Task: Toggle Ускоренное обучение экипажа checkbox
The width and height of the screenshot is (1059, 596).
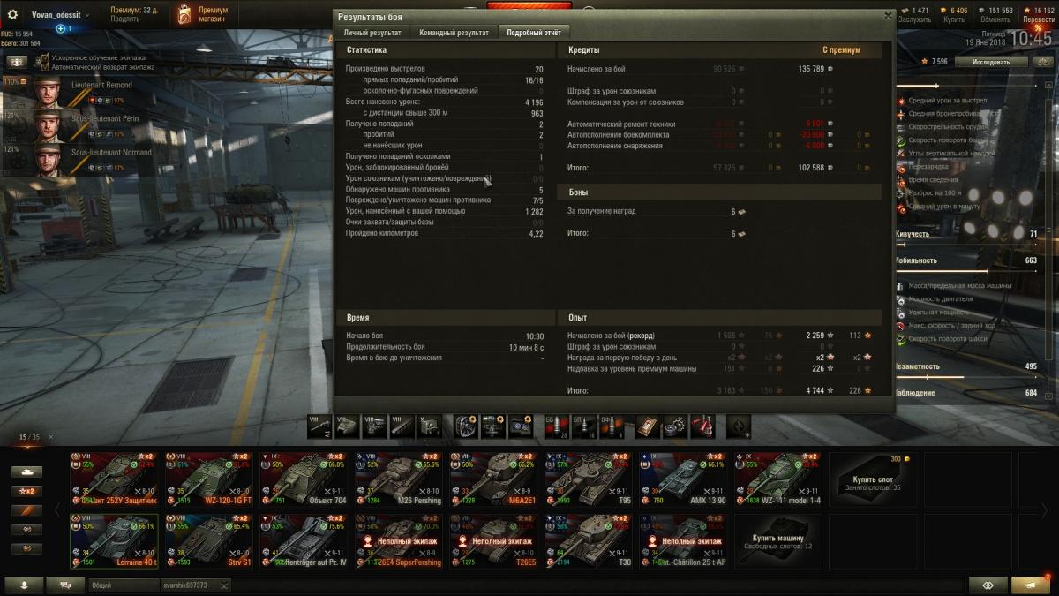Action: [45, 57]
